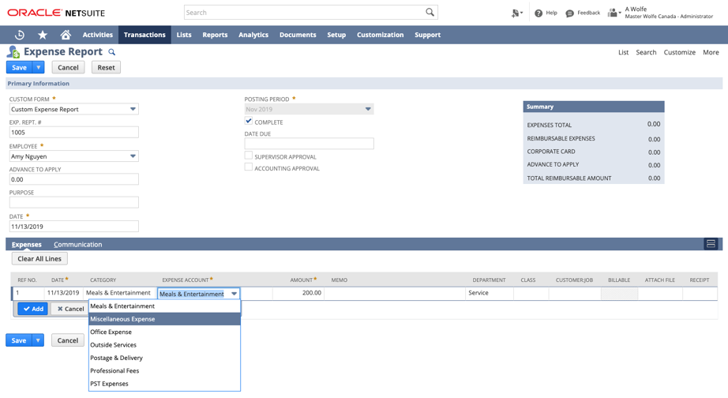Expand the top Save button arrow
Image resolution: width=728 pixels, height=398 pixels.
pos(39,67)
